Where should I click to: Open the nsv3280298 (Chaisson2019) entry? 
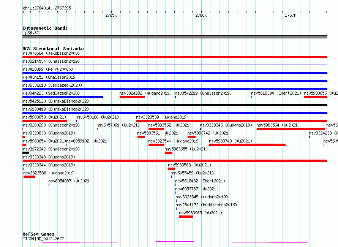pyautogui.click(x=51, y=125)
